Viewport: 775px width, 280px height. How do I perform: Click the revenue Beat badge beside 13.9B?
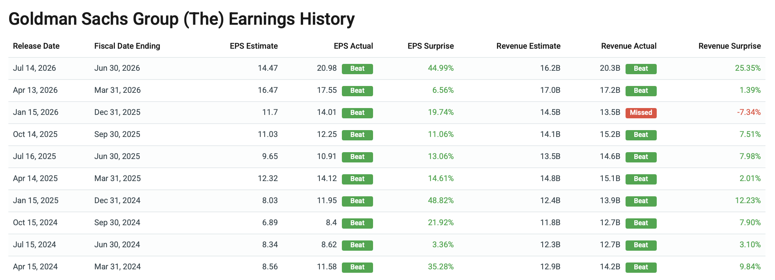point(641,201)
